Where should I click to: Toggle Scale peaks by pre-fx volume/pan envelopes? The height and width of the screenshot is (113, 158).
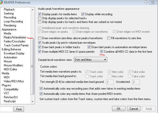(x=39, y=43)
